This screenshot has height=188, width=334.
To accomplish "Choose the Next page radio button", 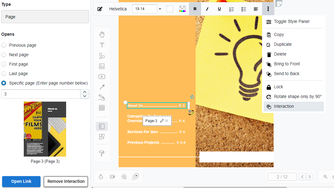I will point(4,55).
